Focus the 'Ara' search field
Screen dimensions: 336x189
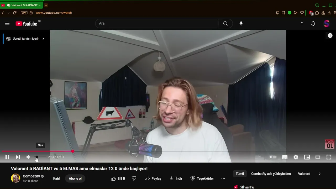(x=157, y=23)
